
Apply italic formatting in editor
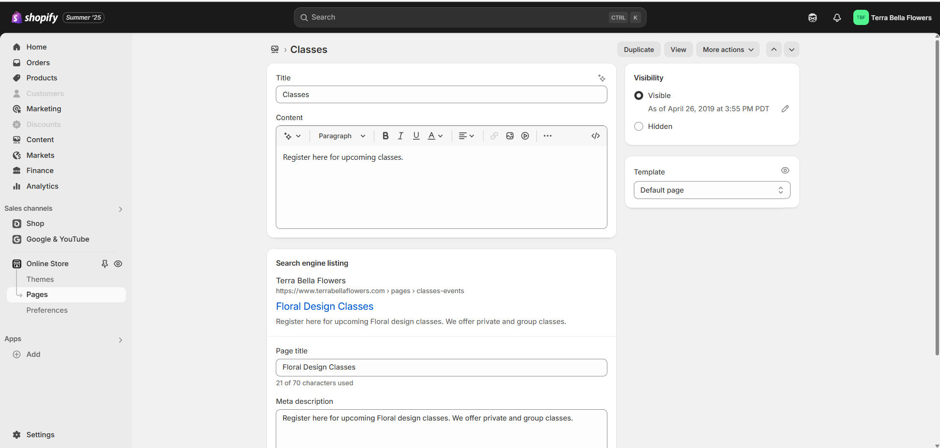(x=401, y=136)
